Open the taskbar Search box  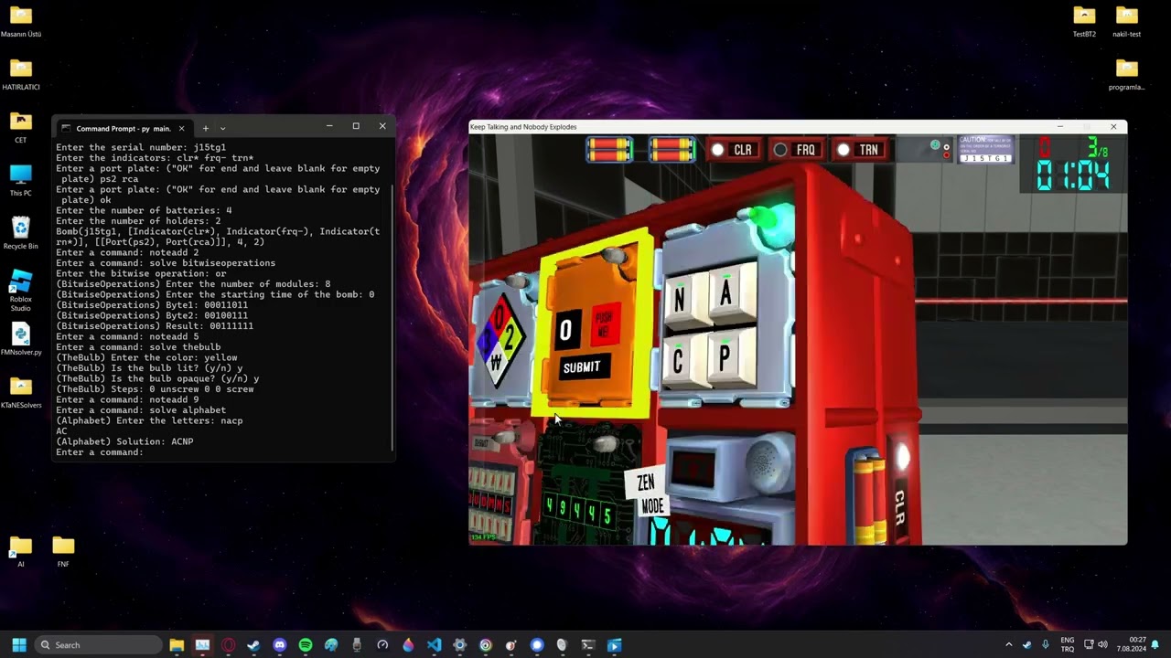pyautogui.click(x=99, y=645)
